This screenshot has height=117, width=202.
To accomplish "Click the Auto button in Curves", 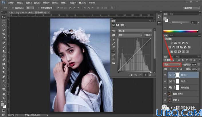I will pyautogui.click(x=148, y=35).
